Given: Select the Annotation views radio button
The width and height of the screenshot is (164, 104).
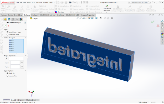Looking at the screenshot, I should tap(7, 35).
